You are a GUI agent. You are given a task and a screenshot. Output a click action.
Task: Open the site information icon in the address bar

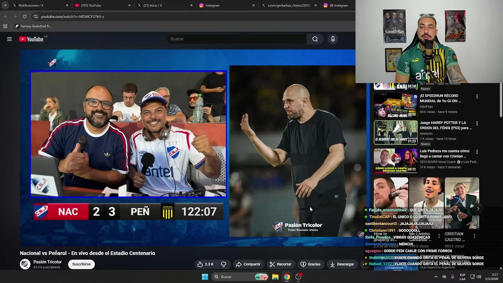point(36,17)
